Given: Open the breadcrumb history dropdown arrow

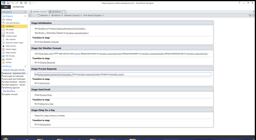Looking at the screenshot, I should (x=36, y=15).
